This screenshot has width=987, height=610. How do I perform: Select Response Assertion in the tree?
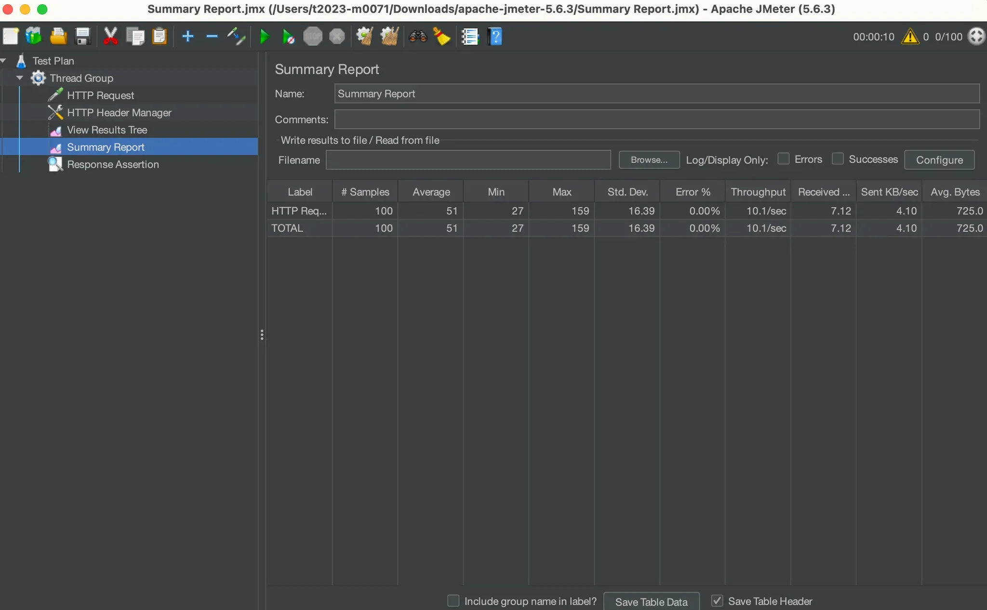113,165
